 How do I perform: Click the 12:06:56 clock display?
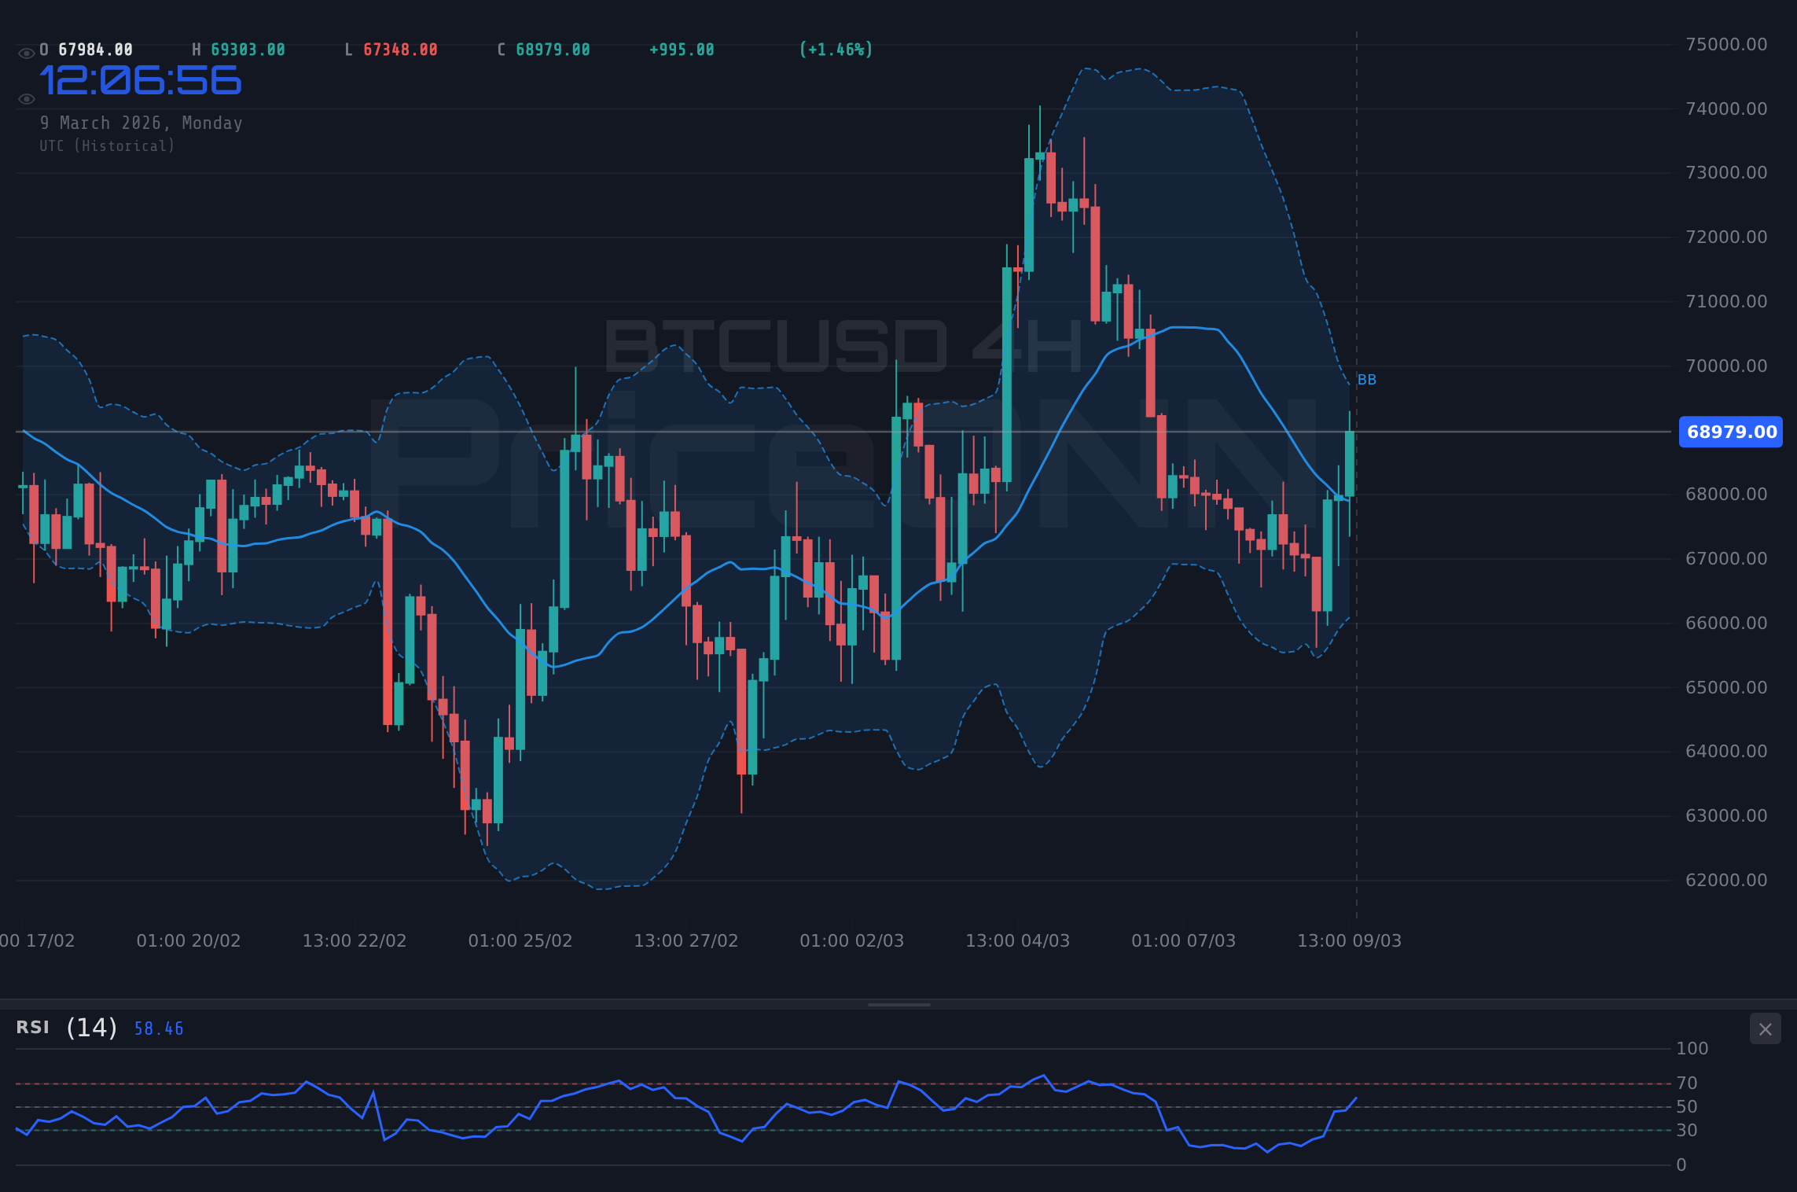141,81
